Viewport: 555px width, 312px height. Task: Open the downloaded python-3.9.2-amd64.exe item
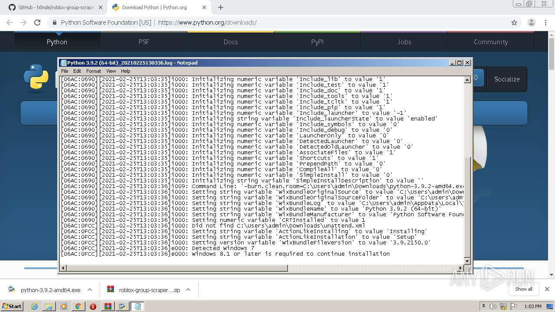tap(45, 290)
